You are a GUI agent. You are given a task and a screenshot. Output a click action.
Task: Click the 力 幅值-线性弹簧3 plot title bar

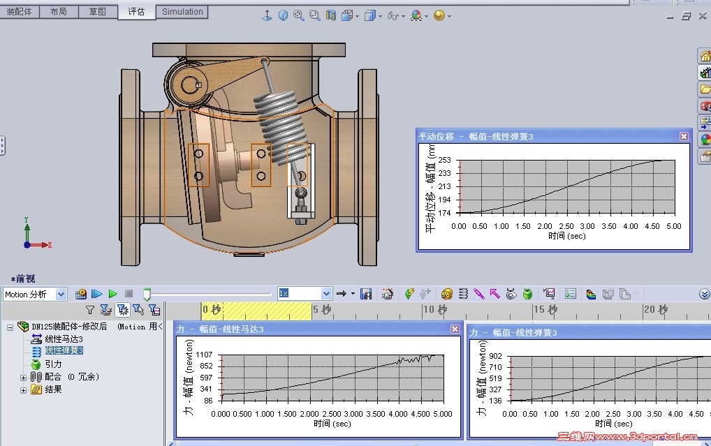(x=589, y=333)
